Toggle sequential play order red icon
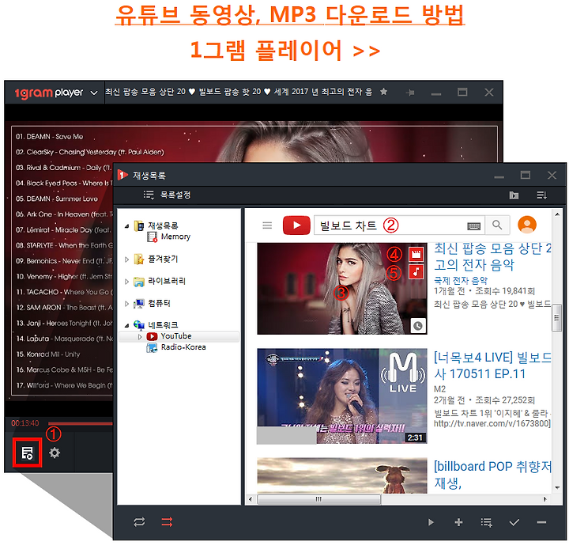 click(167, 522)
